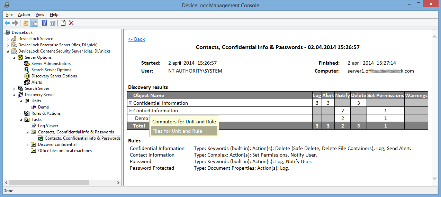The image size is (441, 197).
Task: Click the Rules & Actions icon
Action: [x=27, y=113]
